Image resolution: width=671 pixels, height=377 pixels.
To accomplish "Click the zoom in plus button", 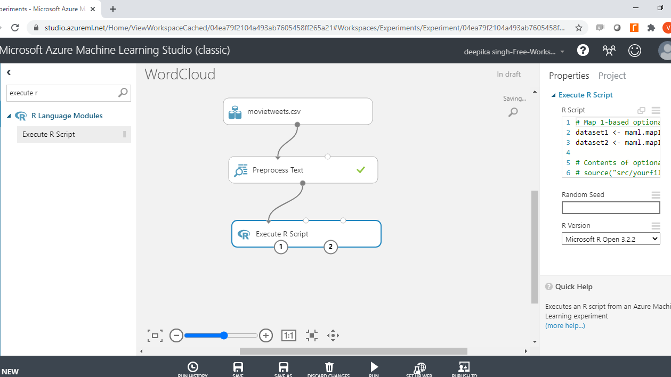I will (x=266, y=335).
